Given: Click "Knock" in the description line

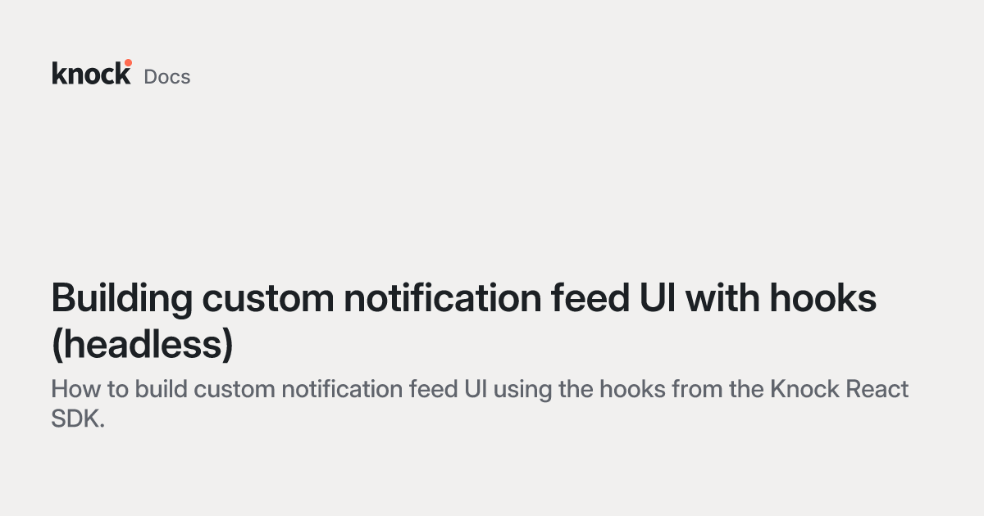Looking at the screenshot, I should 803,388.
